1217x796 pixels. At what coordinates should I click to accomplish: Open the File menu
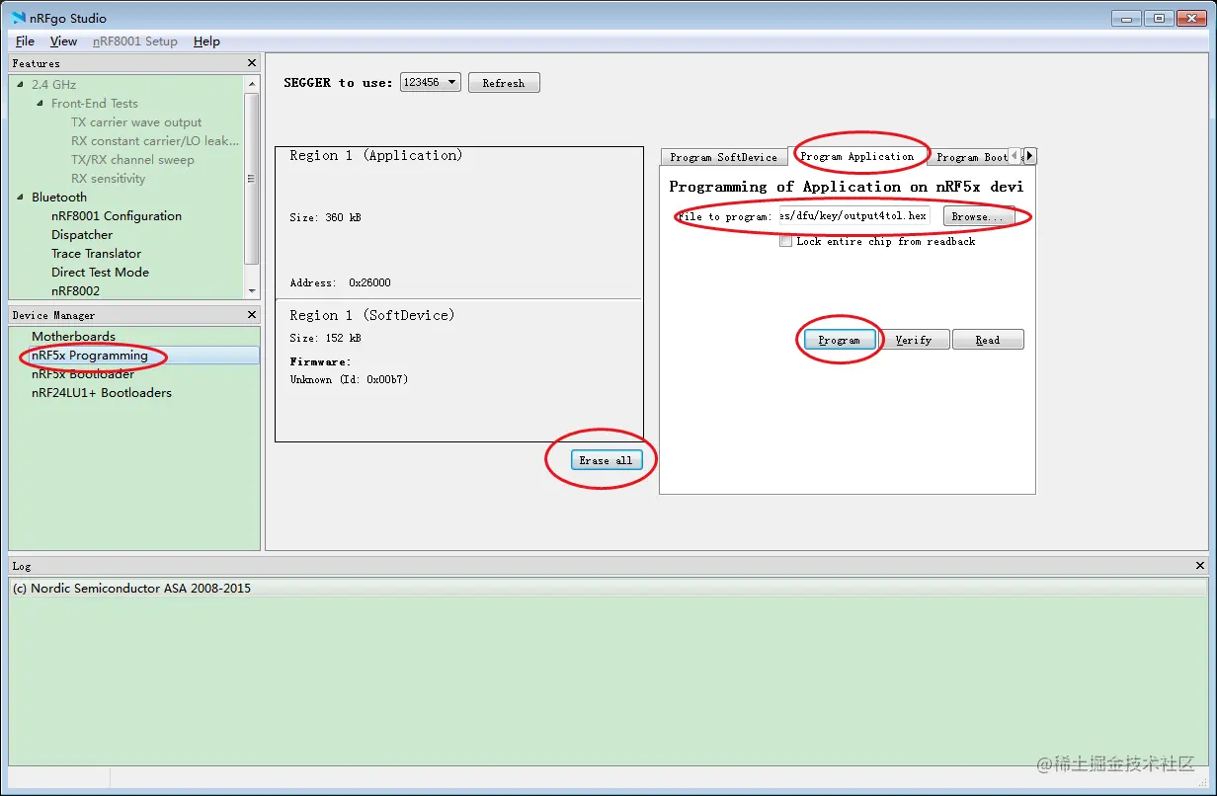coord(26,41)
